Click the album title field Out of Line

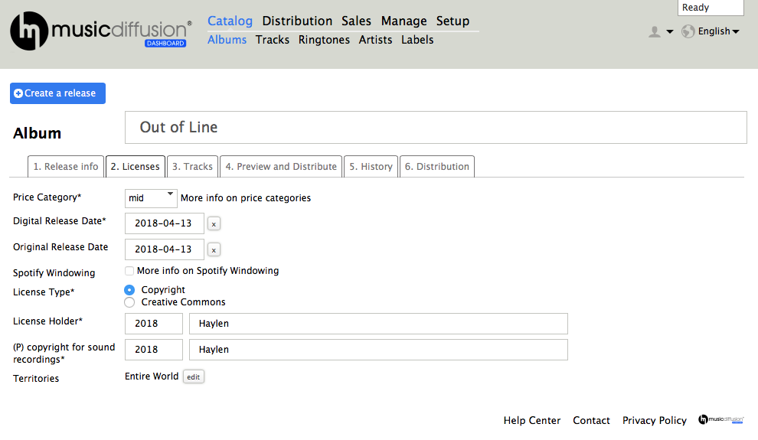coord(435,127)
